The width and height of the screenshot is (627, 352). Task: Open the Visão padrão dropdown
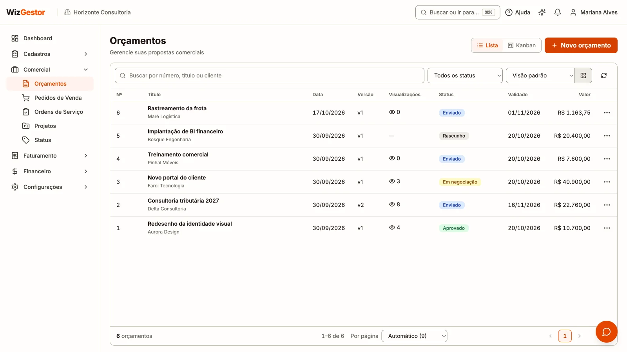[x=540, y=75]
